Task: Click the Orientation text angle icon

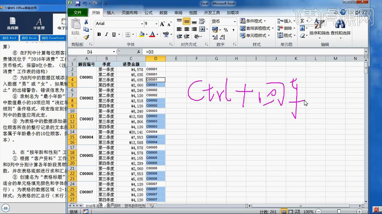Action: [196, 37]
